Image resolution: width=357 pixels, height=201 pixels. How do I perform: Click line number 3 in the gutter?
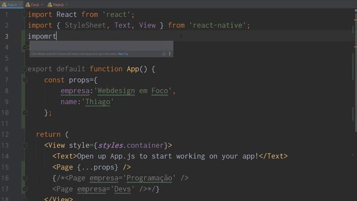pos(7,36)
